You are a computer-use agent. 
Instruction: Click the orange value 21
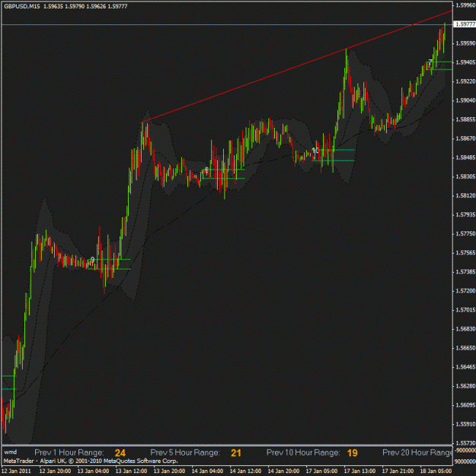(x=236, y=453)
